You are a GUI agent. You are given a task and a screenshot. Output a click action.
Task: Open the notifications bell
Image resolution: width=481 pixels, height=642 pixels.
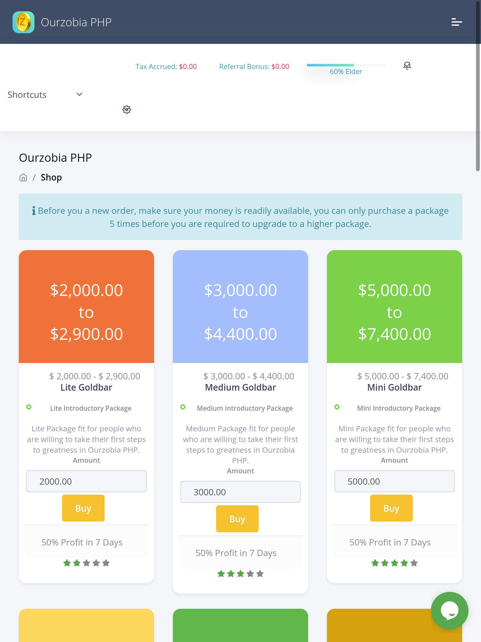[407, 66]
